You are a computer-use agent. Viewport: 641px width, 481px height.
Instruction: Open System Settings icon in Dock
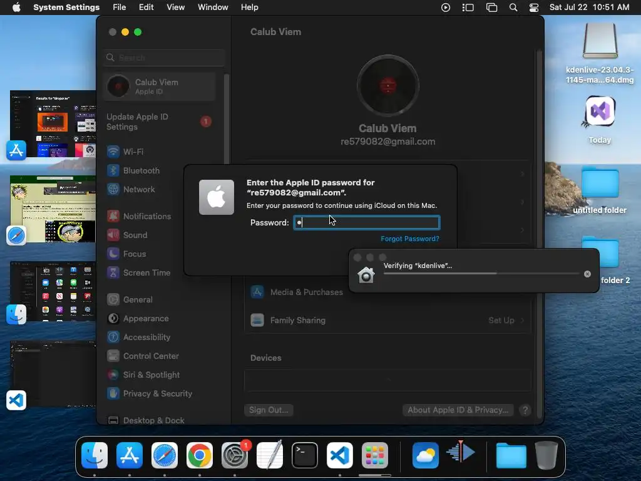(x=235, y=455)
